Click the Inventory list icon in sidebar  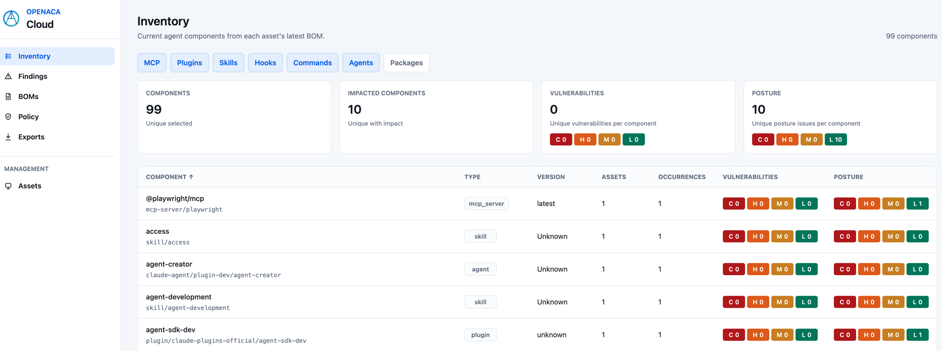click(8, 56)
